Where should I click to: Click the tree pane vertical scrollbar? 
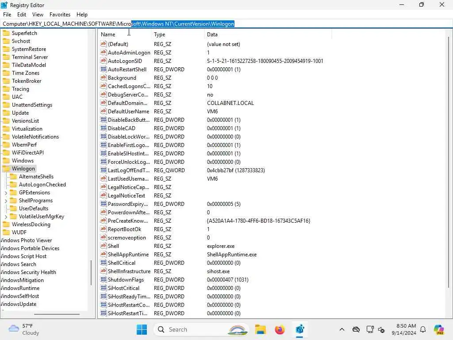tap(91, 272)
